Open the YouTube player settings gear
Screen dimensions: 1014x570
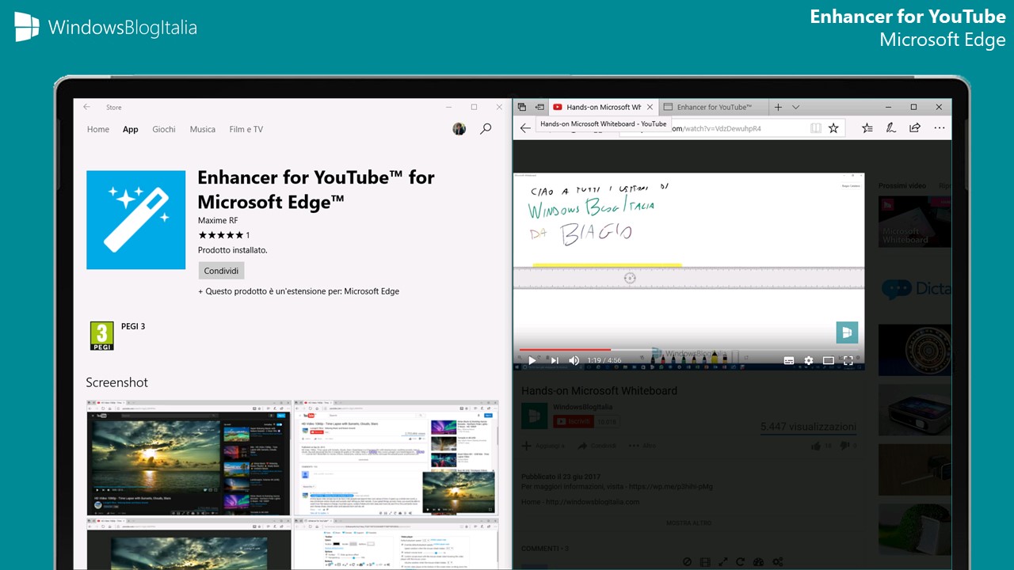pos(809,360)
